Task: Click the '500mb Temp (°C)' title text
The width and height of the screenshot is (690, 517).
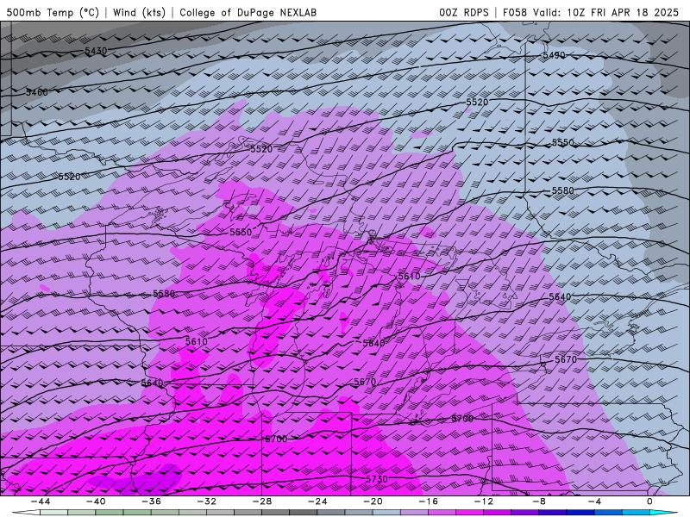Action: (53, 12)
